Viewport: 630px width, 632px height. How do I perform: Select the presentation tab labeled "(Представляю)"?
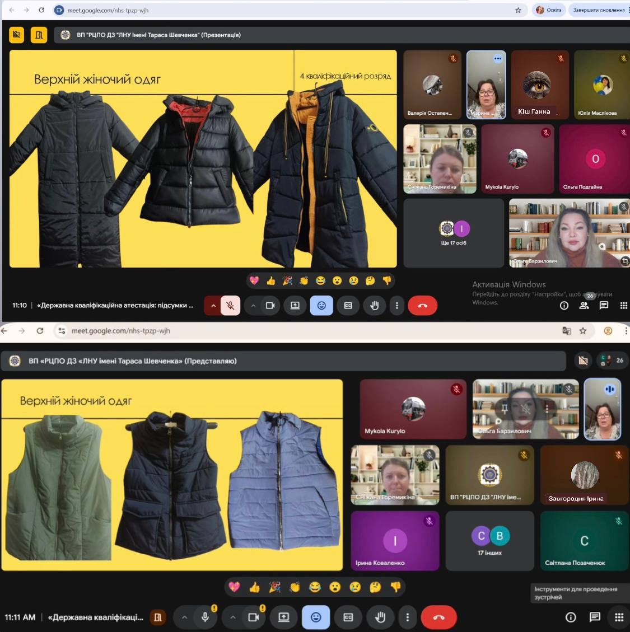[x=133, y=361]
